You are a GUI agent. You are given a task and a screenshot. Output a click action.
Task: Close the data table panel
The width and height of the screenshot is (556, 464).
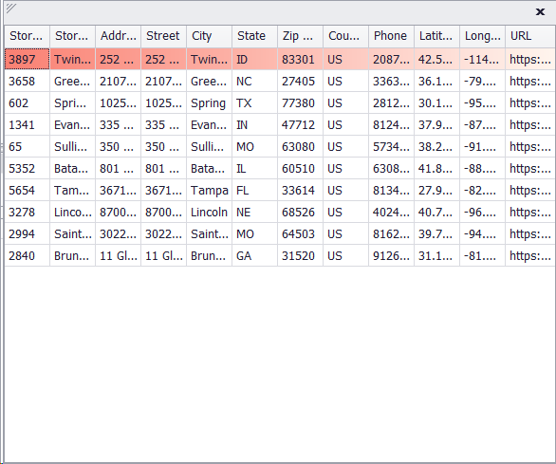click(540, 12)
